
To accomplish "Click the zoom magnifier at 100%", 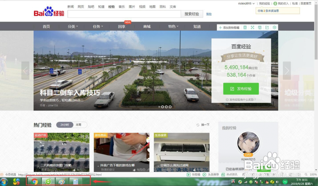I will point(306,174).
